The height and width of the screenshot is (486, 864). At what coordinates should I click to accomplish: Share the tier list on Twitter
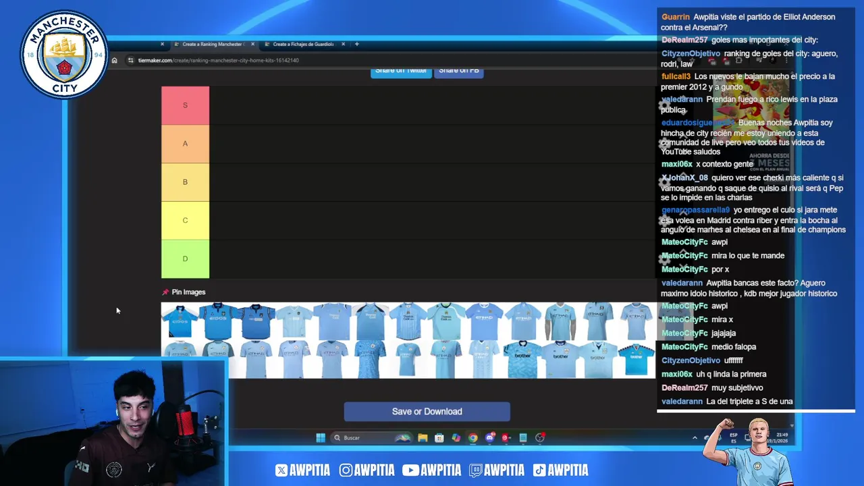tap(401, 72)
